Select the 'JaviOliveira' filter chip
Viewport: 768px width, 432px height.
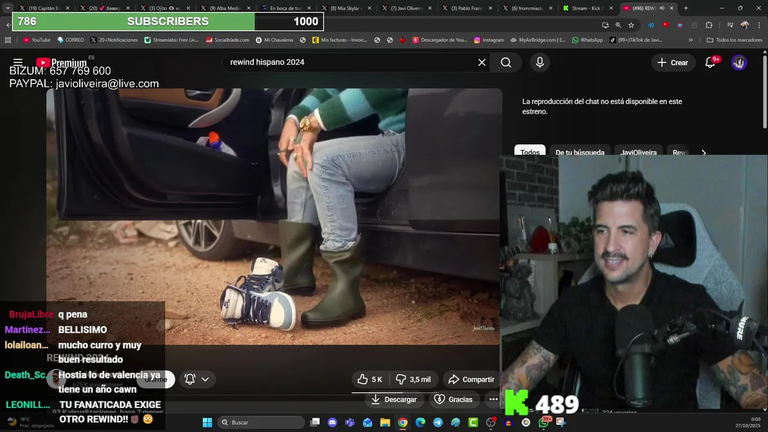coord(638,152)
